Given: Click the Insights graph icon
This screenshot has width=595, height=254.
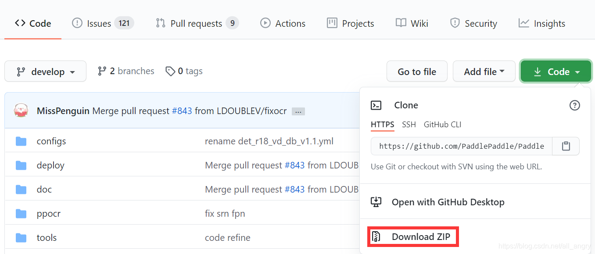Looking at the screenshot, I should tap(524, 23).
